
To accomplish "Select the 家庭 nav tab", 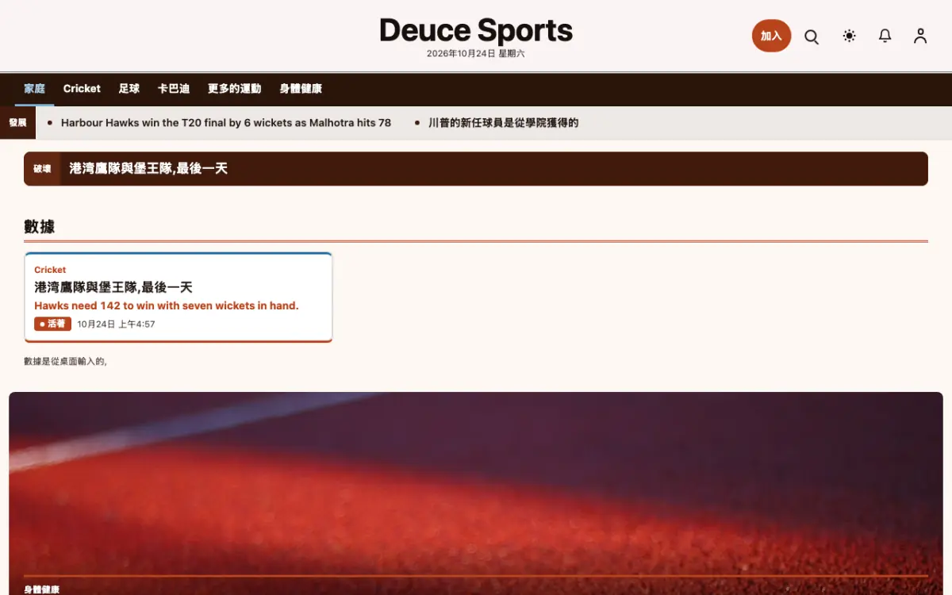I will tap(34, 89).
